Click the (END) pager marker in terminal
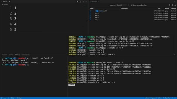 click(72, 84)
